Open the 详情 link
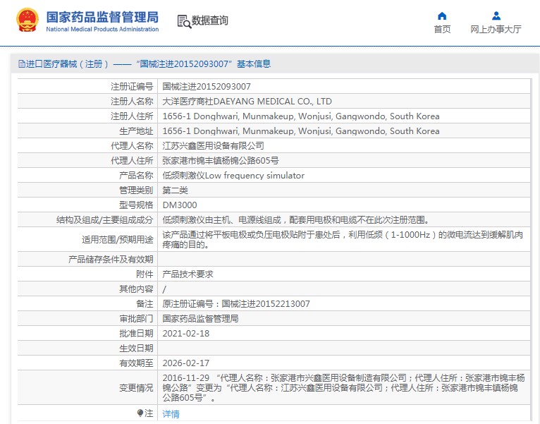The image size is (540, 424). [171, 413]
